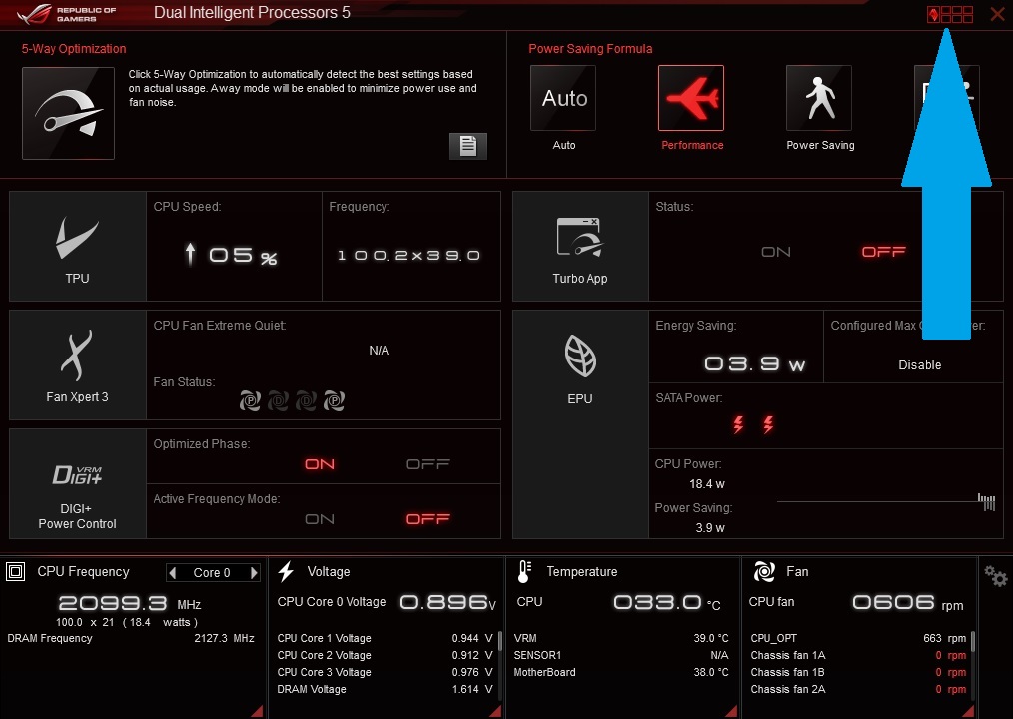Viewport: 1013px width, 719px height.
Task: Click the Temperature thermometer icon
Action: [x=524, y=572]
